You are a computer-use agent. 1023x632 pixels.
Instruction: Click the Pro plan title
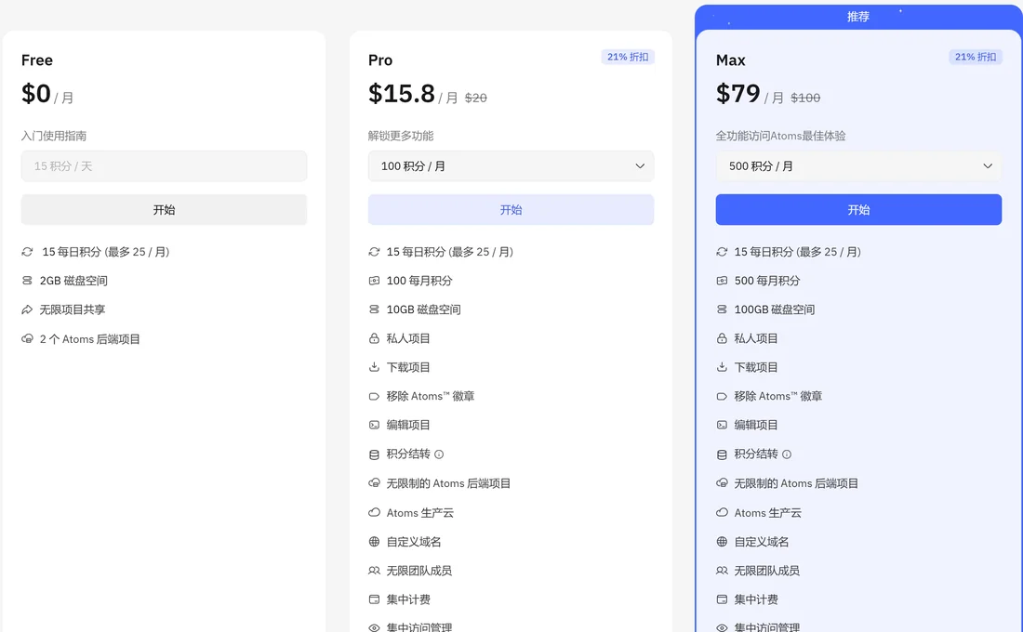point(380,60)
